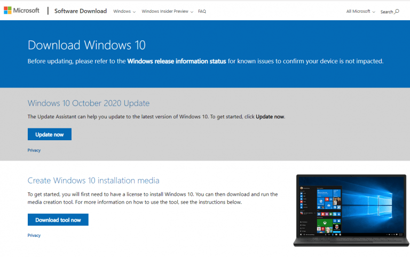Click the Download tool now button

coord(58,220)
